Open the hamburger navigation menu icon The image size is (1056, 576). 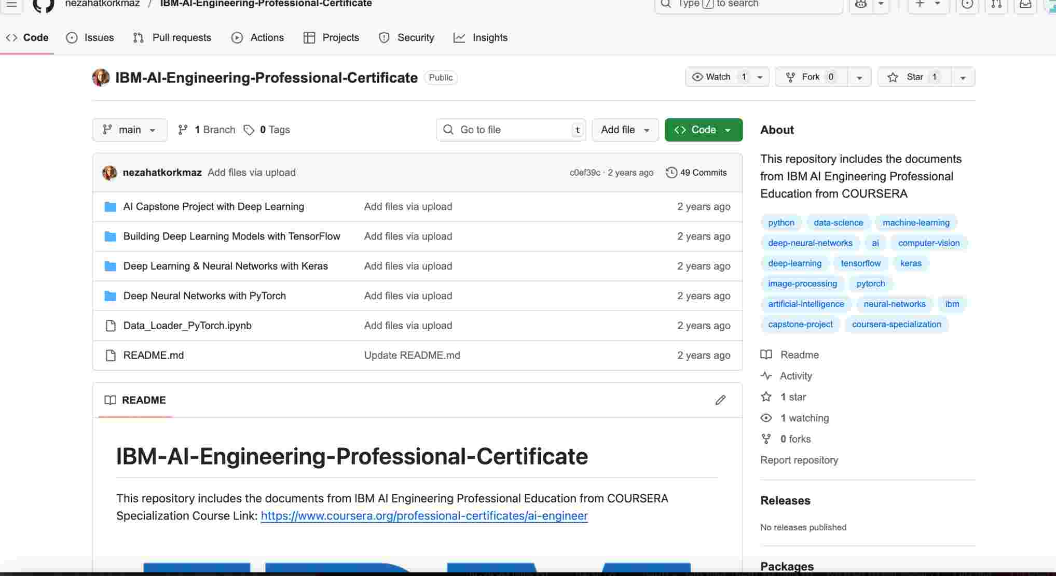tap(11, 4)
